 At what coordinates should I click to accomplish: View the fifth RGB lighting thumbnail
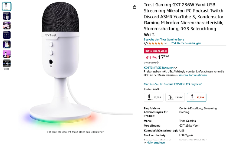point(7,44)
